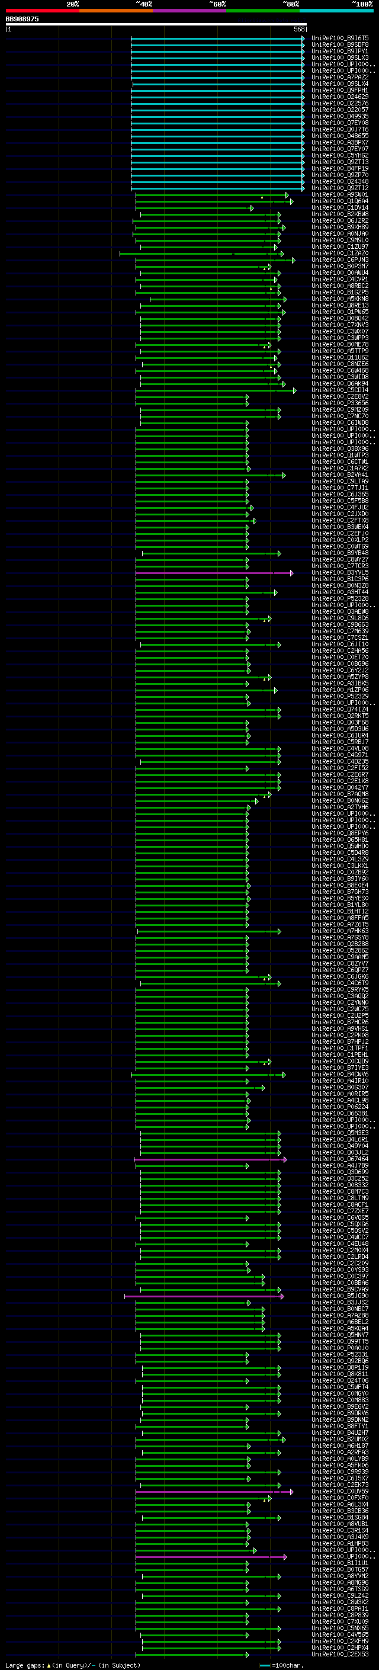Select the UniRef100_A9SW01 label
379x1670 pixels.
click(340, 194)
